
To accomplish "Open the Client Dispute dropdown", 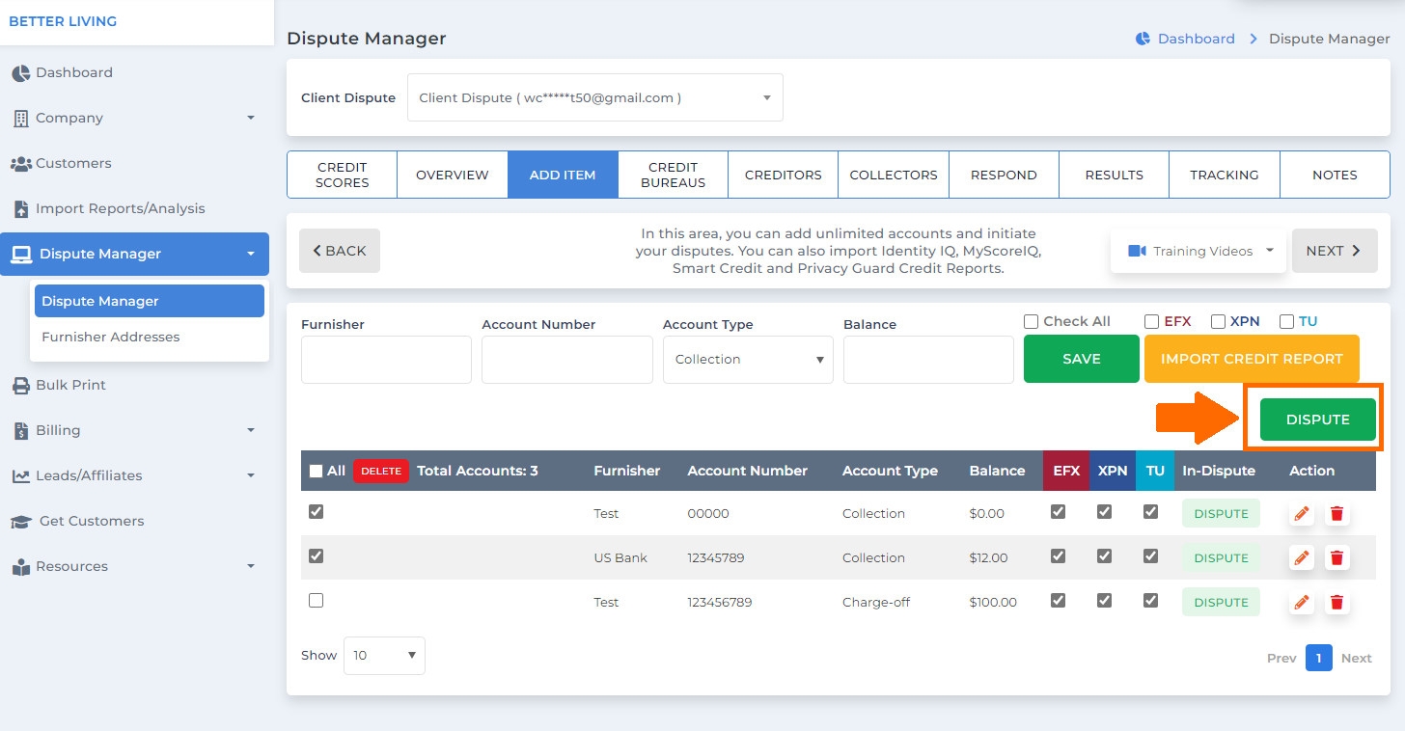I will click(595, 97).
